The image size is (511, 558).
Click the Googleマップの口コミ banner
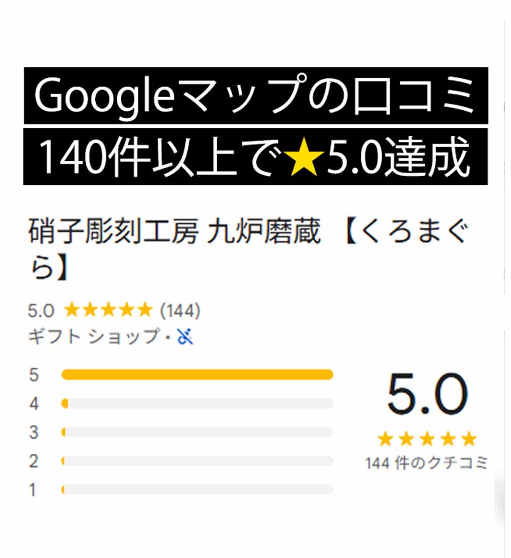(256, 96)
